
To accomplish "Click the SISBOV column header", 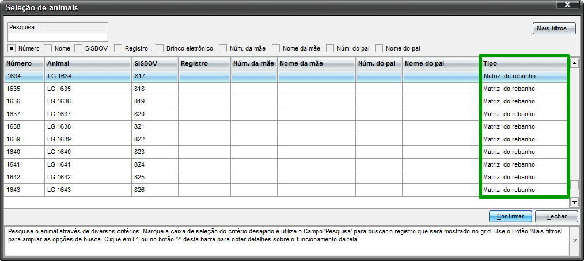I will [155, 64].
